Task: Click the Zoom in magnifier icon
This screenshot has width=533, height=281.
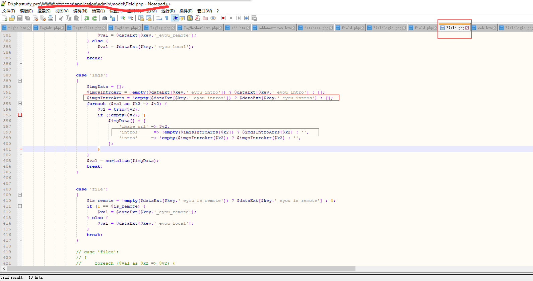Action: pyautogui.click(x=123, y=18)
